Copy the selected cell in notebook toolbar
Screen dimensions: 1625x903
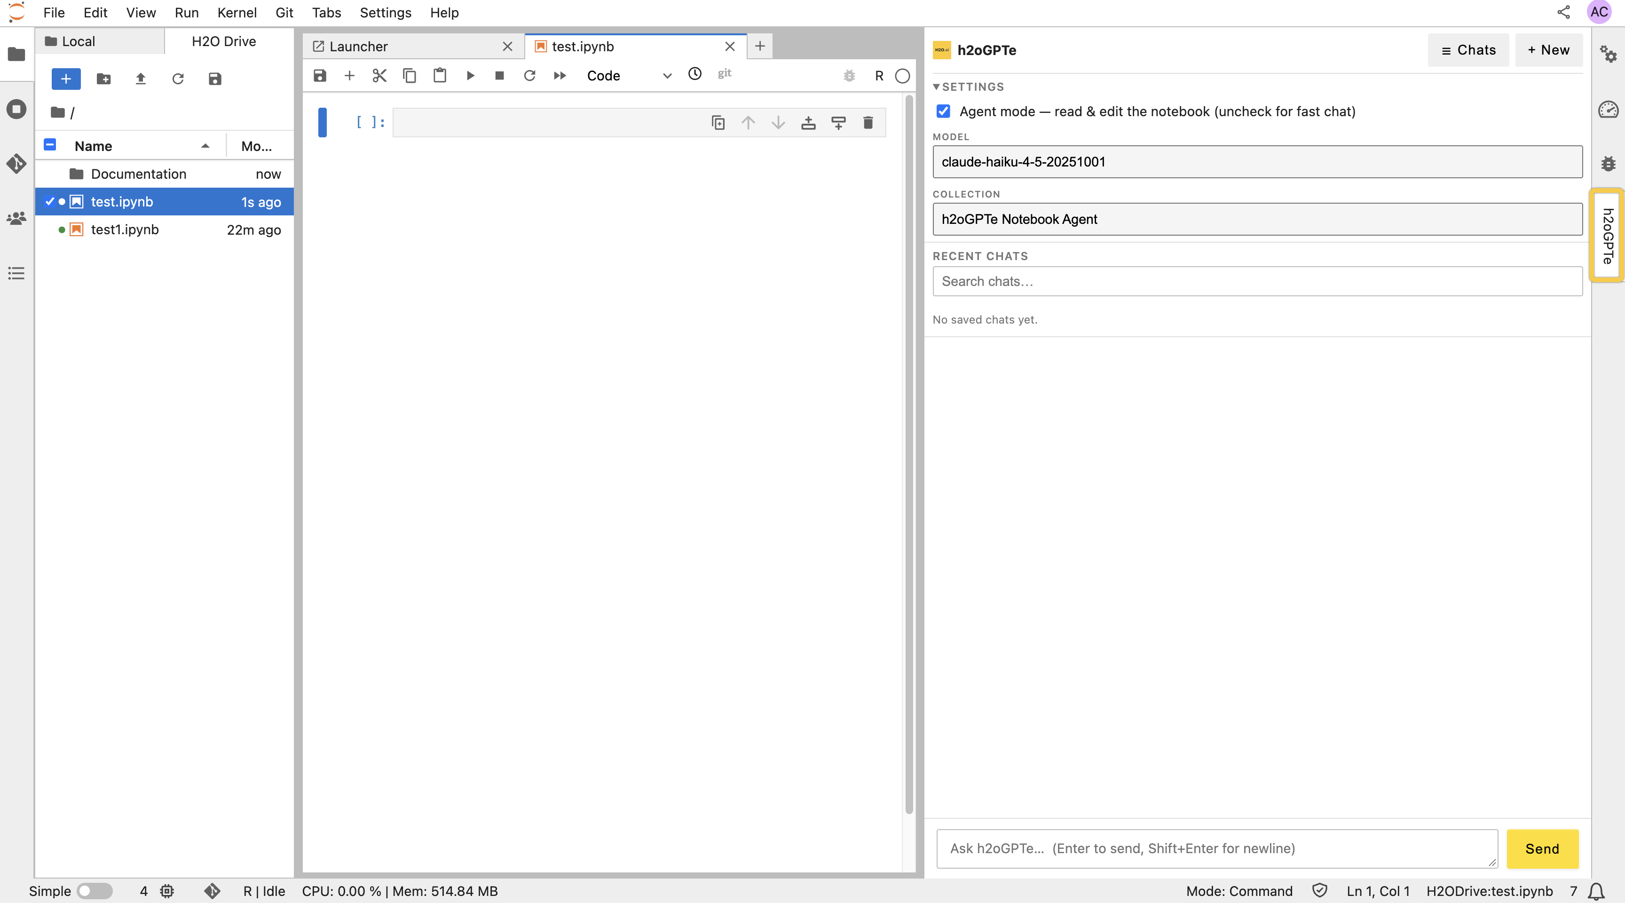[x=410, y=76]
